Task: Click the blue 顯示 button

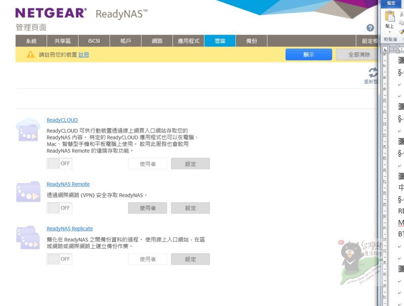Action: [x=309, y=55]
